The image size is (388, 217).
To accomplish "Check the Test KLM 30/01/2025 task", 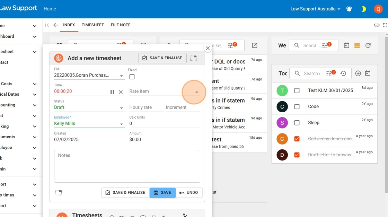I will (297, 90).
